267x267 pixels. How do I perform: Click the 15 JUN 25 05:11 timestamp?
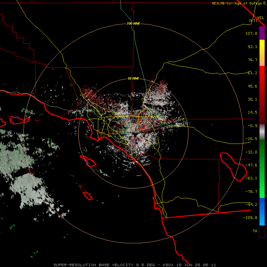tap(197, 265)
